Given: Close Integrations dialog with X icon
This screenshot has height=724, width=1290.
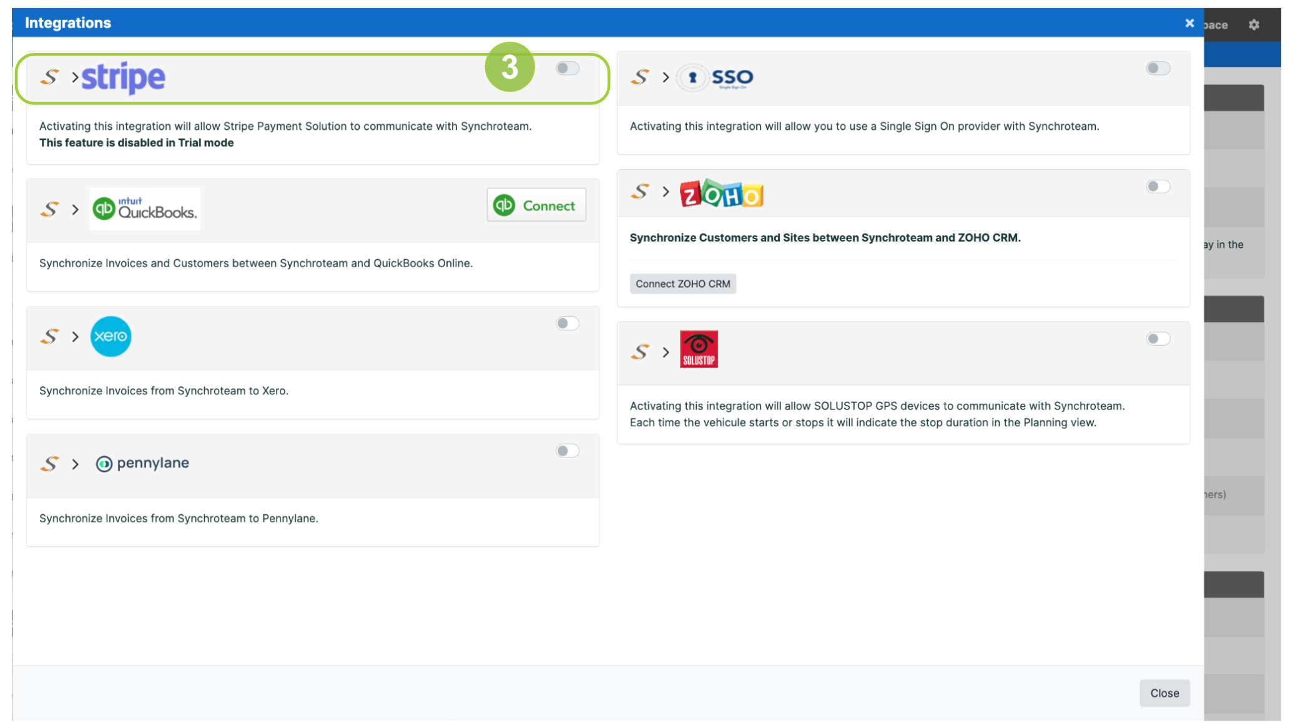Looking at the screenshot, I should point(1189,23).
